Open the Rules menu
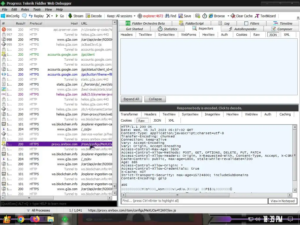The width and height of the screenshot is (300, 225). tap(25, 9)
